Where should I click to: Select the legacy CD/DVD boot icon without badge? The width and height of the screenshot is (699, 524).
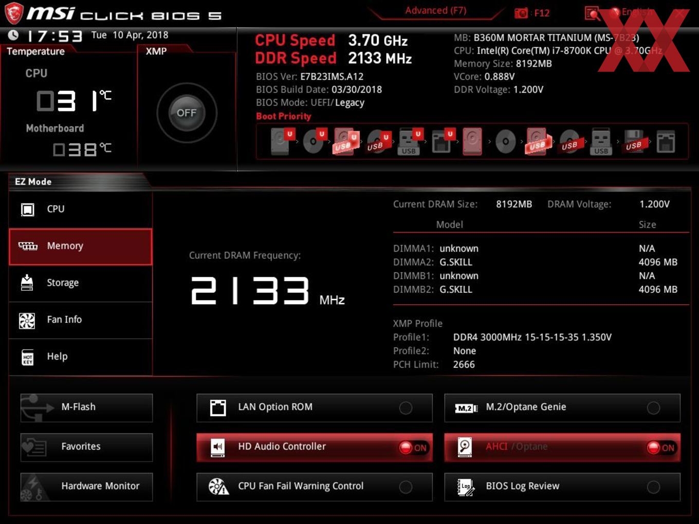point(505,141)
